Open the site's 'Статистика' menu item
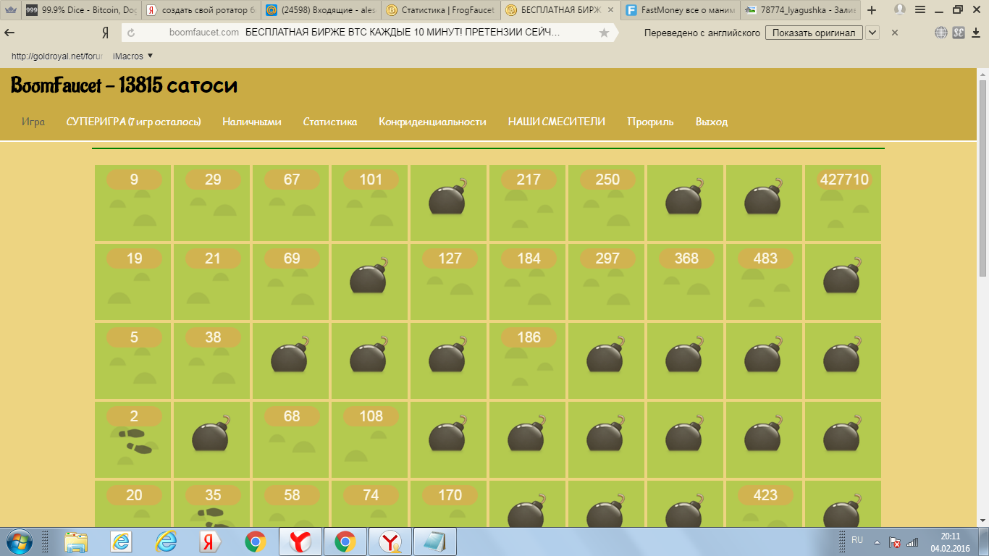Viewport: 989px width, 556px height. (330, 122)
